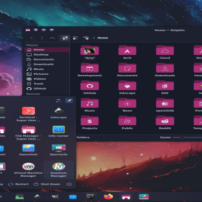Open System Settings from the taskbar
Viewport: 202px width, 202px height.
coord(90,196)
